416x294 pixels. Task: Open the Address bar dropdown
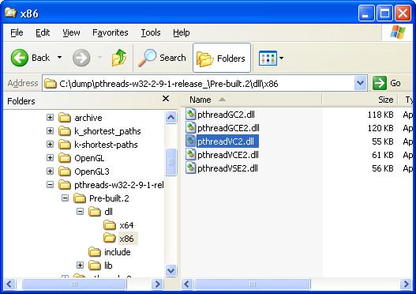pyautogui.click(x=360, y=83)
